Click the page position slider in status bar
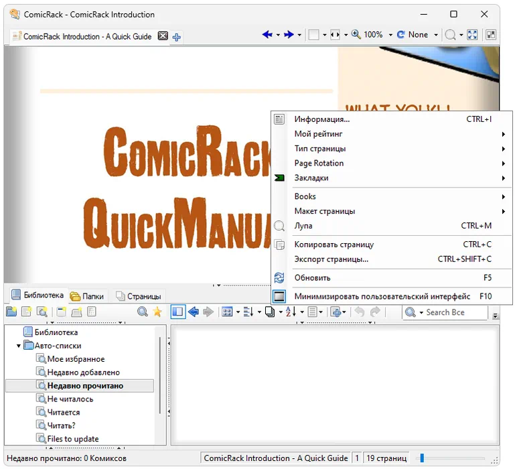This screenshot has height=469, width=517. (x=422, y=458)
